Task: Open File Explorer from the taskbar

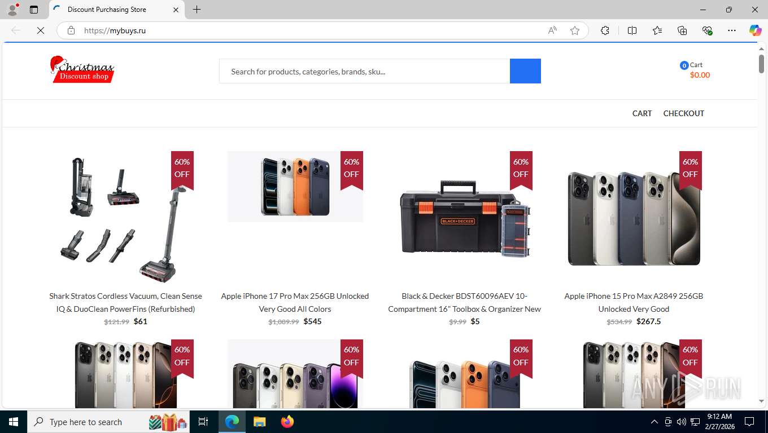Action: [259, 422]
